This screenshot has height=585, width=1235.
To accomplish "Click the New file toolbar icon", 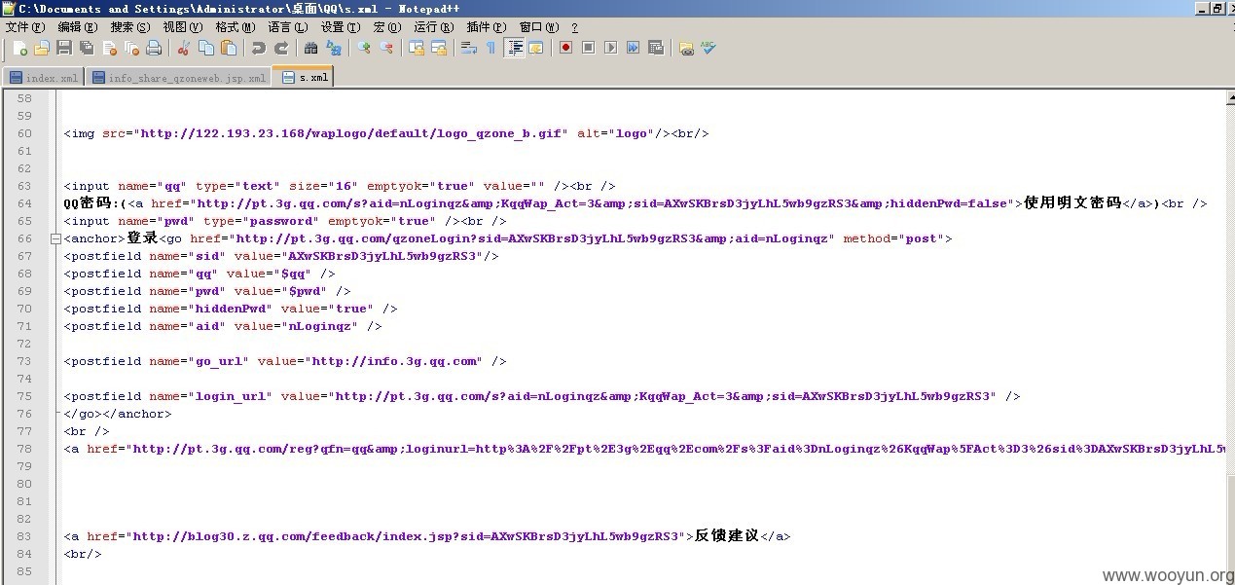I will pos(19,48).
